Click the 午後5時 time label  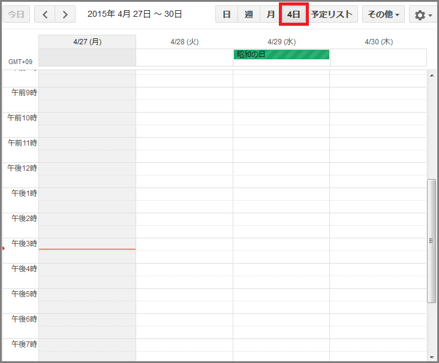(24, 294)
